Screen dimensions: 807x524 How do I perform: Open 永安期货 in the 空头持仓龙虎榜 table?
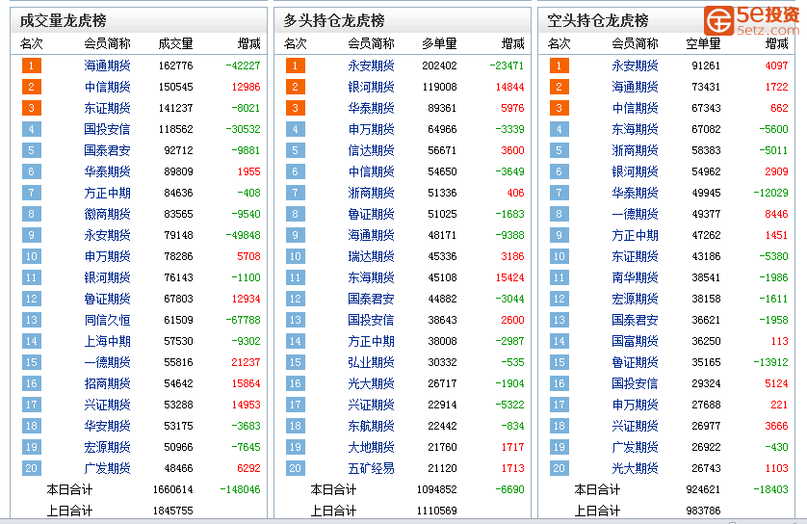tap(635, 65)
